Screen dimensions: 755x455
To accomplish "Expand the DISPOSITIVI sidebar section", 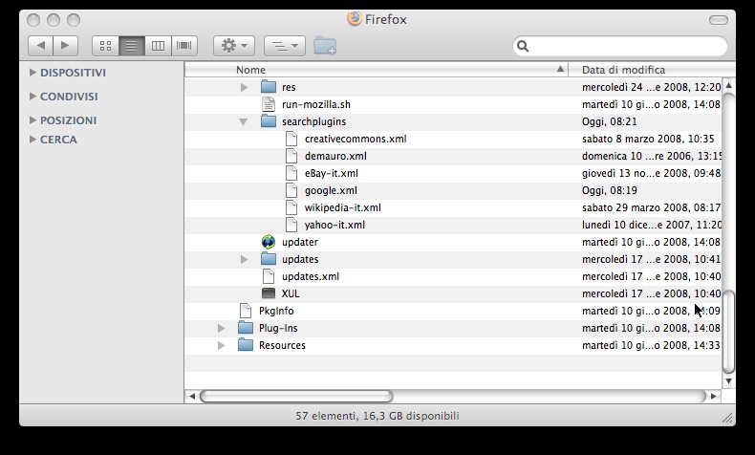I will [32, 73].
